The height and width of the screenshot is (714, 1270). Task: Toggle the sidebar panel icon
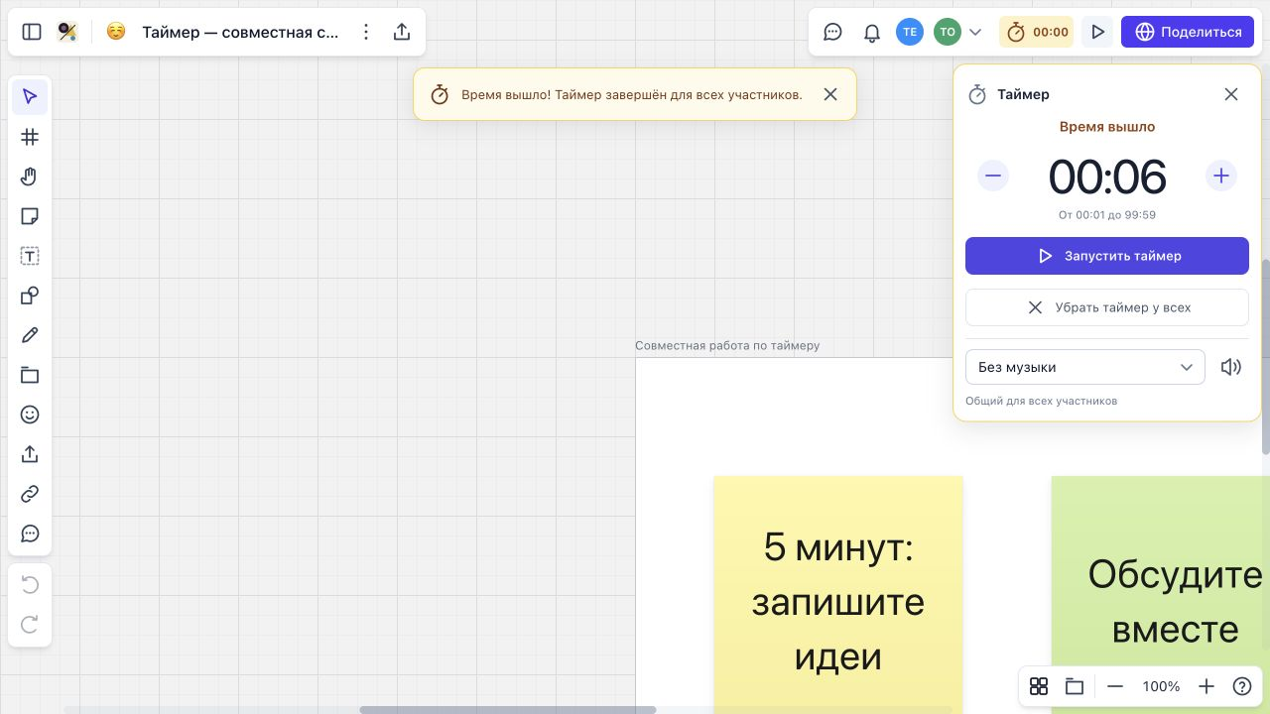tap(32, 32)
